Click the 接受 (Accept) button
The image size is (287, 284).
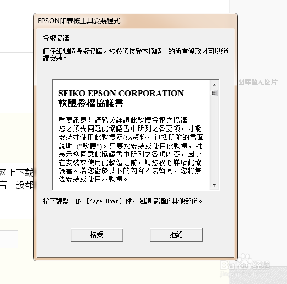[97, 235]
